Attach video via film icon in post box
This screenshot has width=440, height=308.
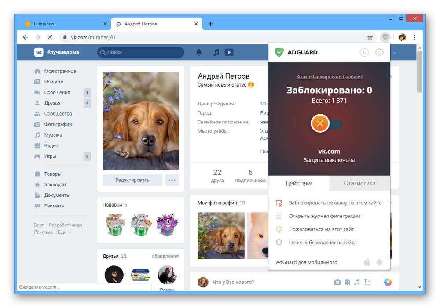[x=347, y=282]
